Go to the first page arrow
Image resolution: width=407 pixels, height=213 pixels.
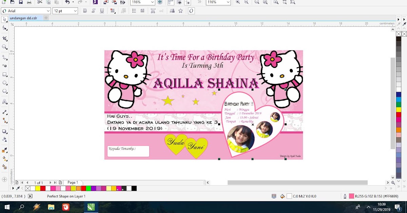point(22,183)
